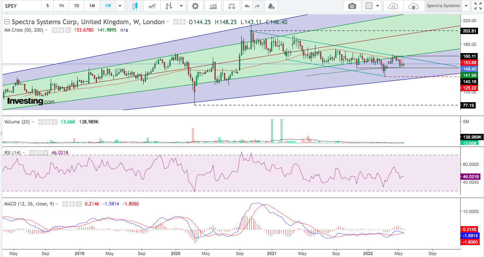Open compare symbols scales icon
The width and height of the screenshot is (484, 257).
(232, 6)
